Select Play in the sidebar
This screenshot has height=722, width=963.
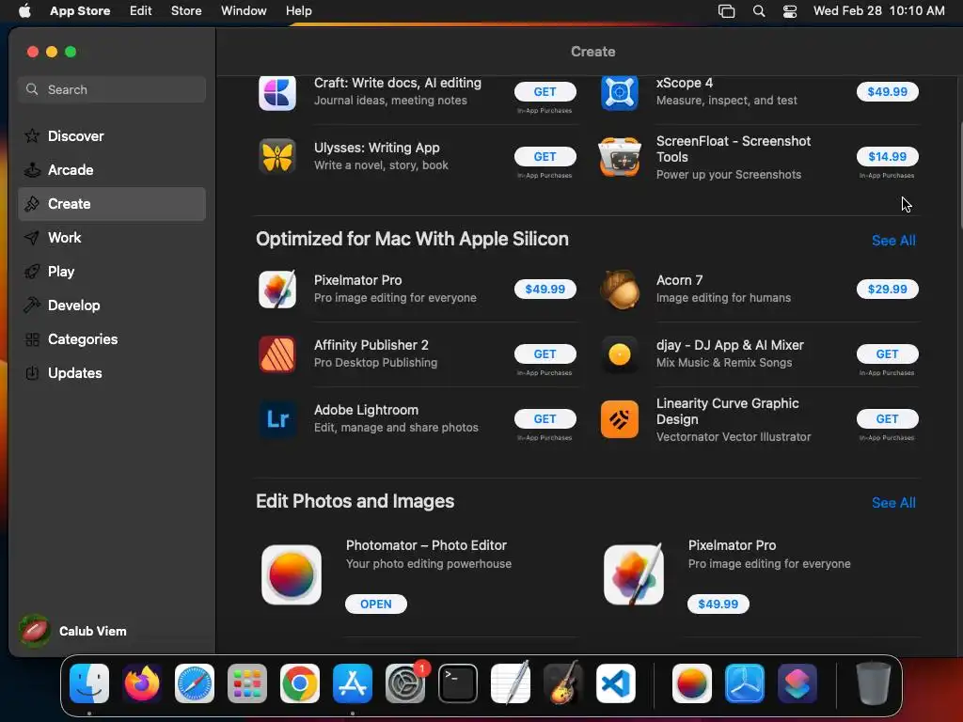click(x=112, y=272)
